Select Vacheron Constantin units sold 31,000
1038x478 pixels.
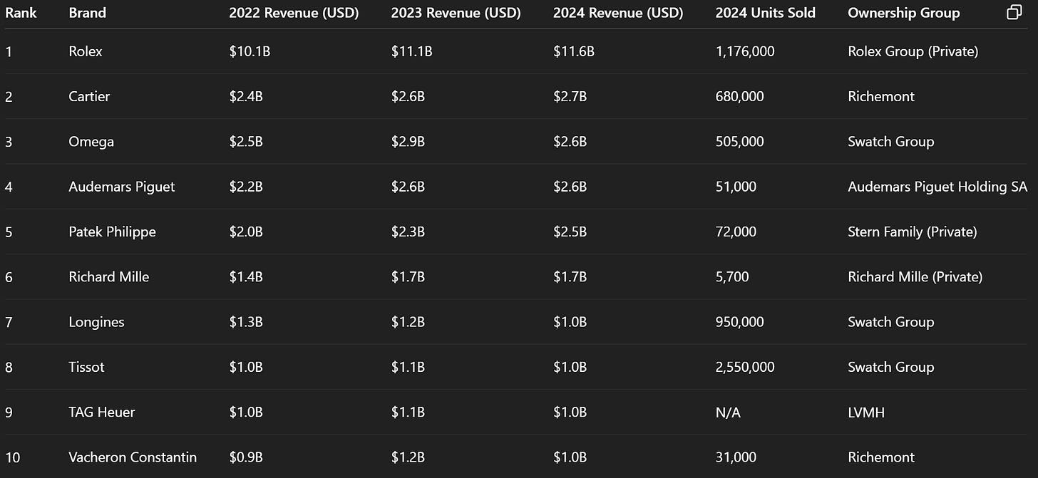click(x=736, y=457)
